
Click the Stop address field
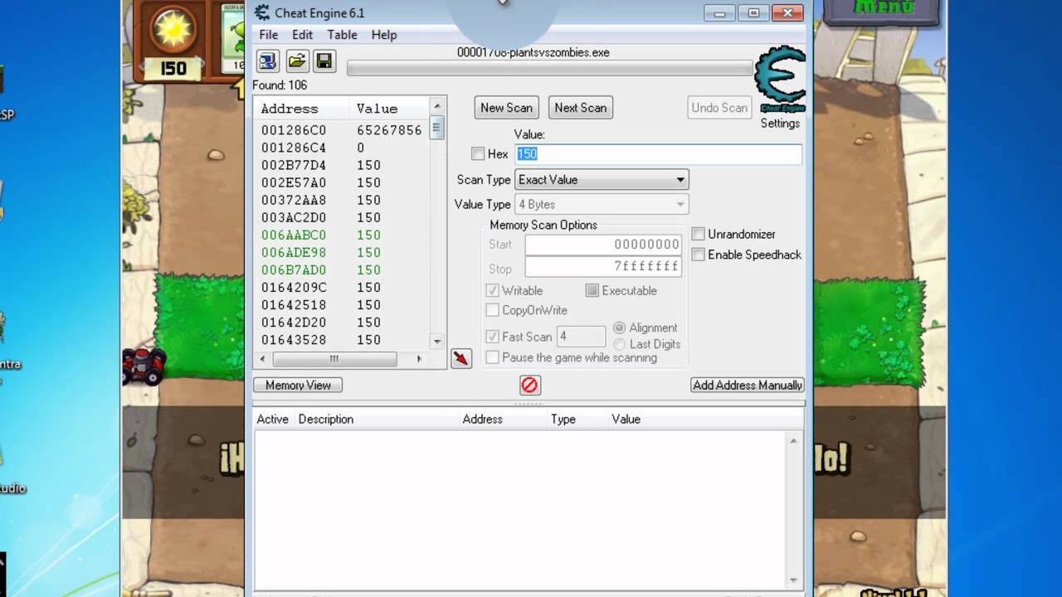coord(603,267)
